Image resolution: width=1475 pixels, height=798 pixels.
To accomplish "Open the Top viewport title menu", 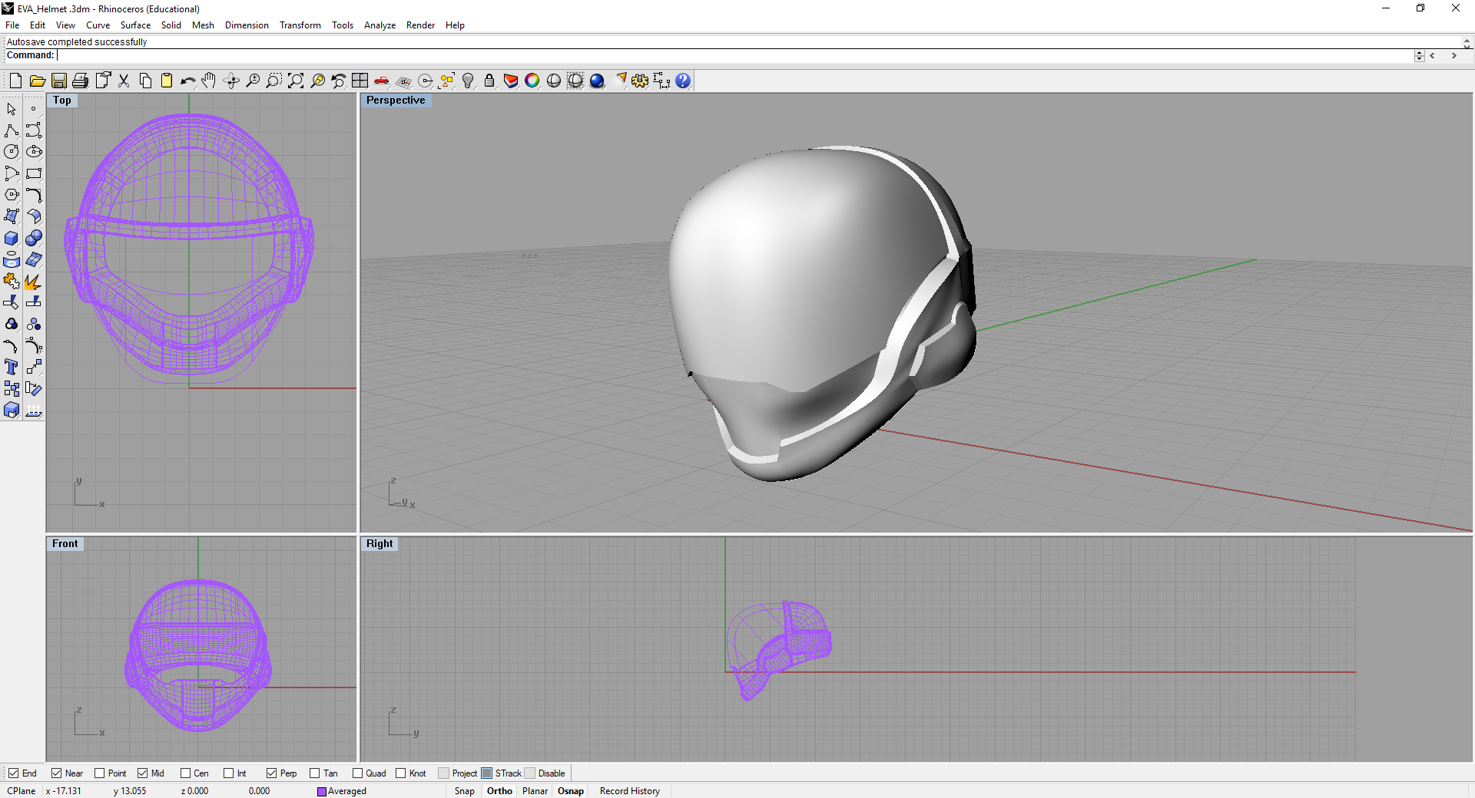I will tap(62, 101).
